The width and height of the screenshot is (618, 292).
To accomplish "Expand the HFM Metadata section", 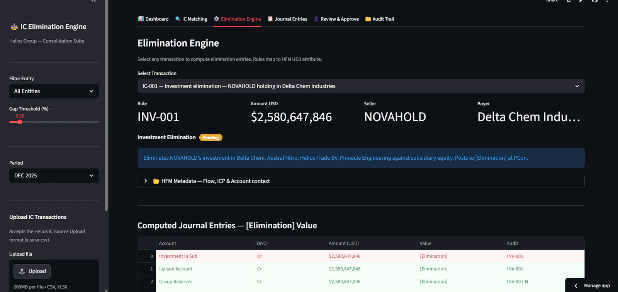I will (x=361, y=181).
